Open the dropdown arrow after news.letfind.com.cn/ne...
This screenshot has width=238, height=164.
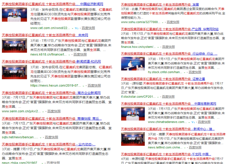coord(185,148)
